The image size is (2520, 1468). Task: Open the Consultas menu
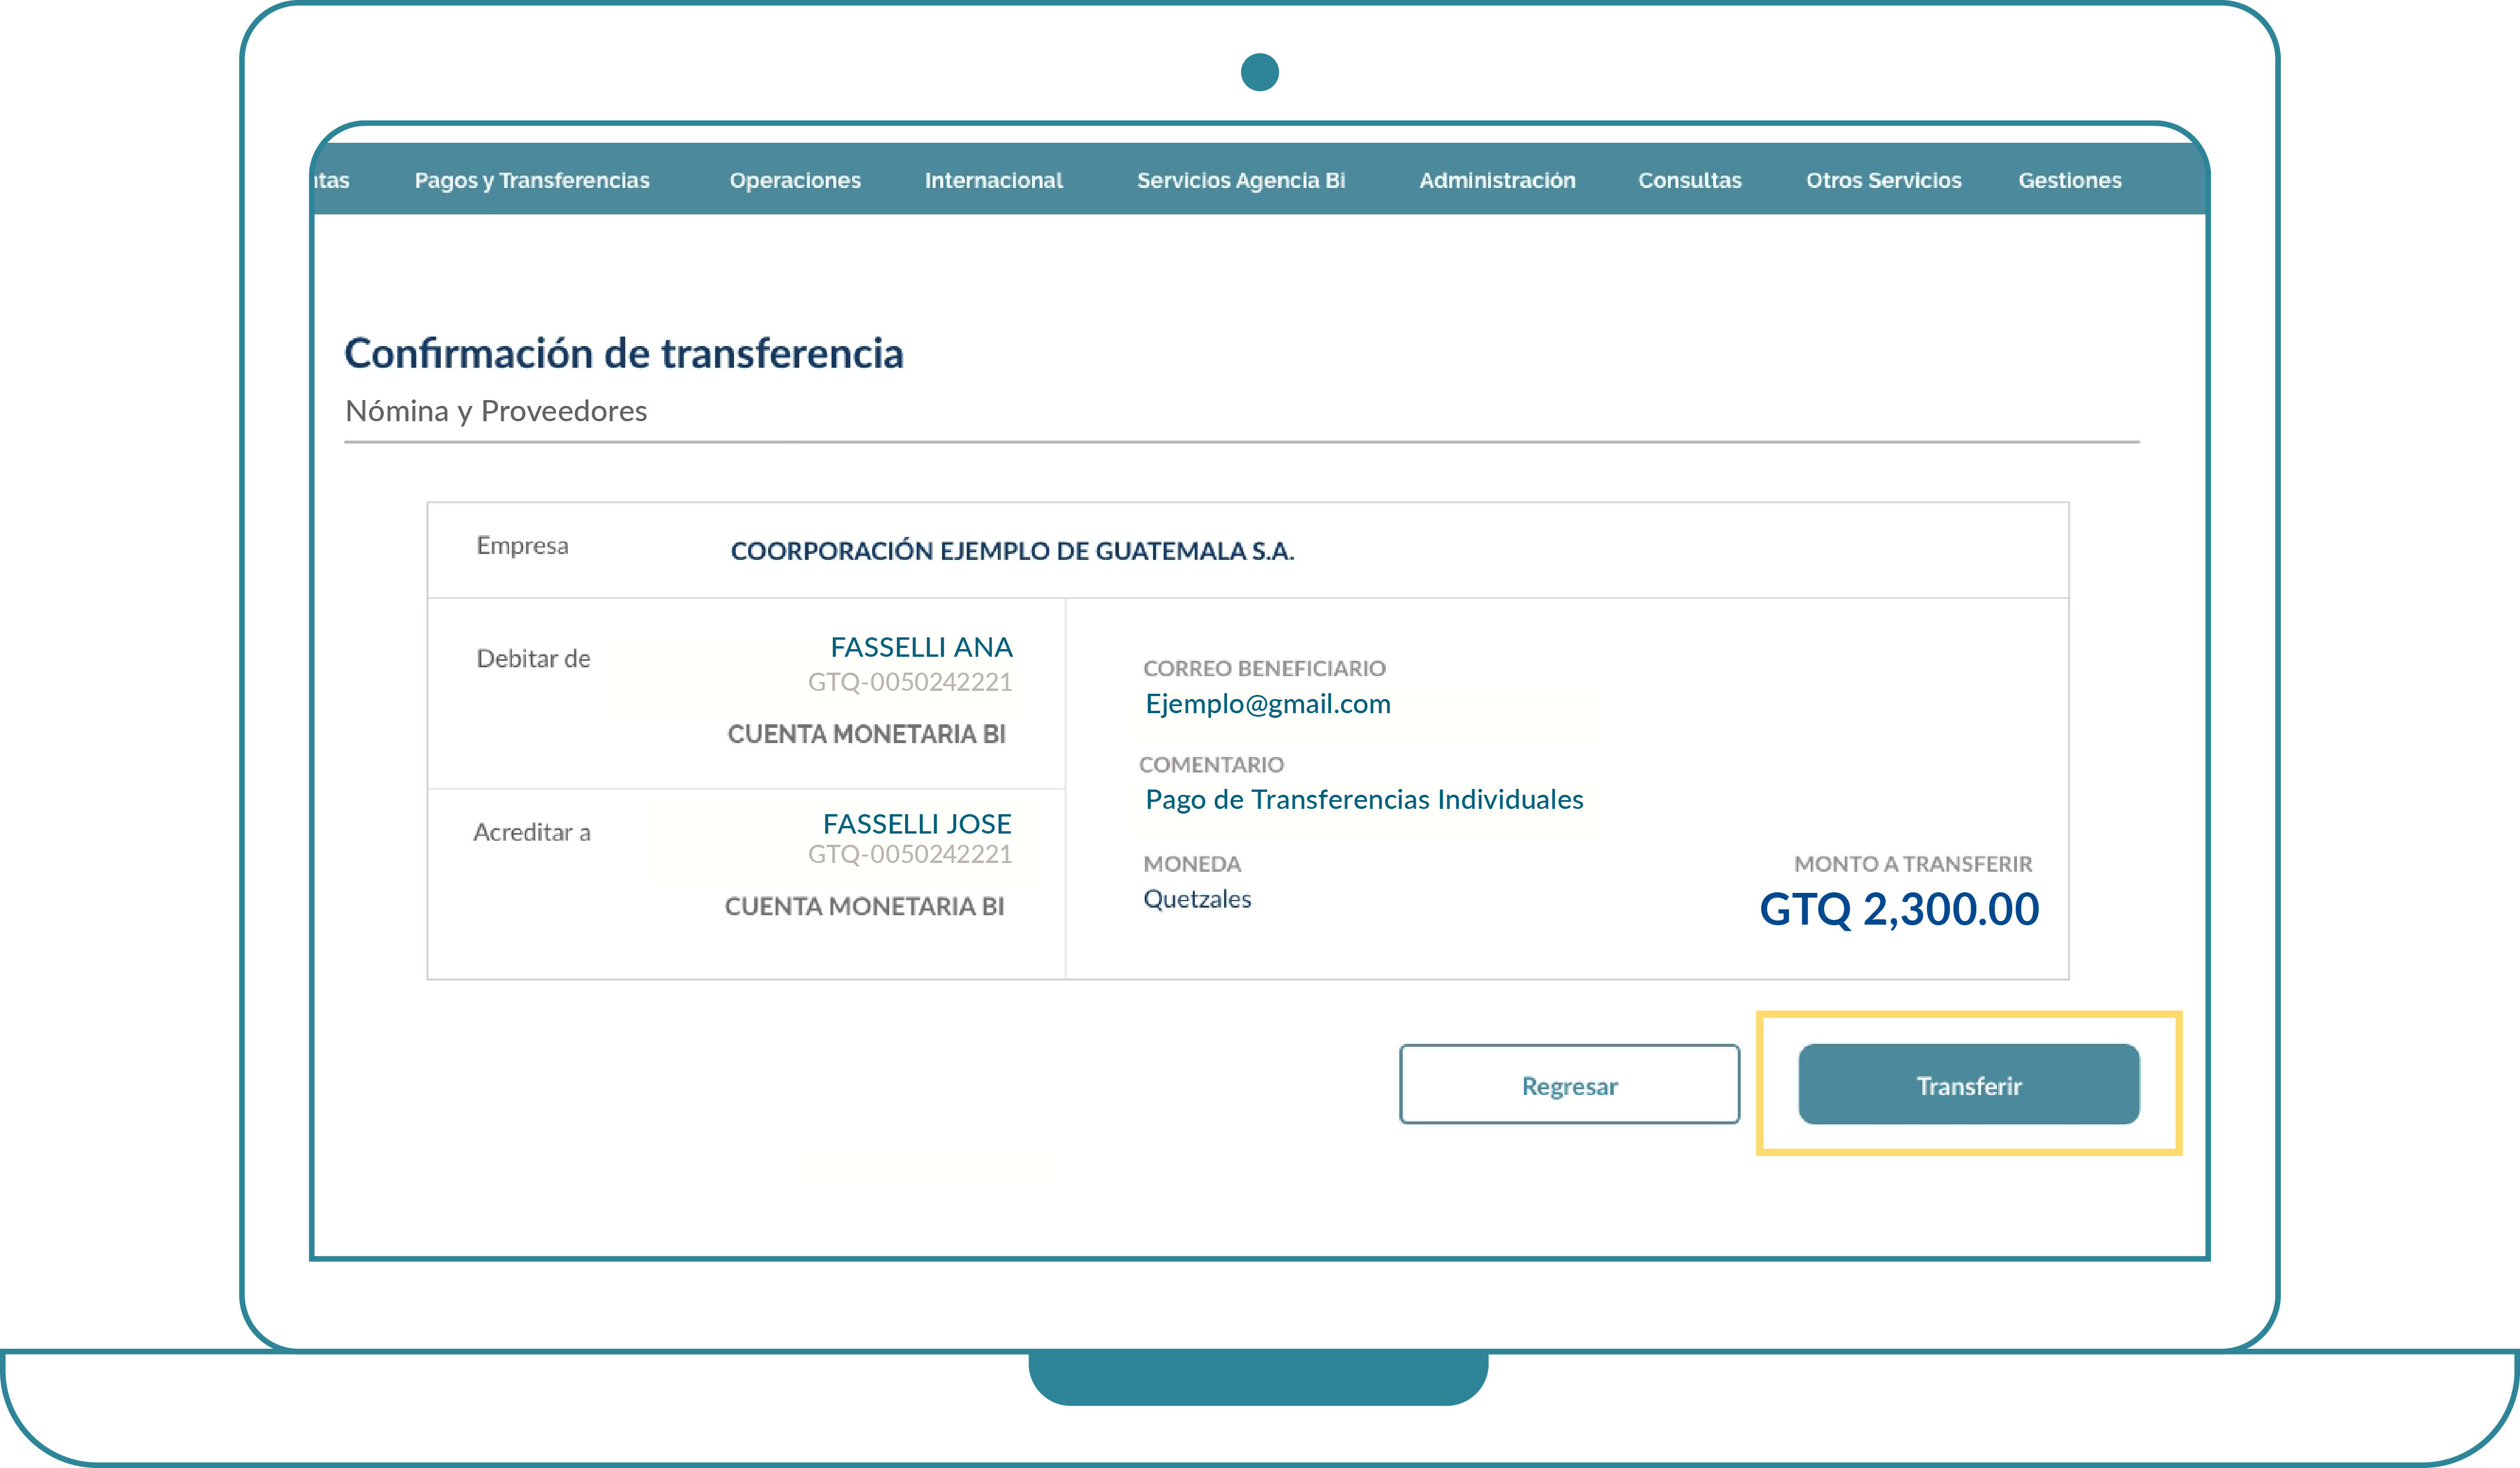tap(1689, 180)
